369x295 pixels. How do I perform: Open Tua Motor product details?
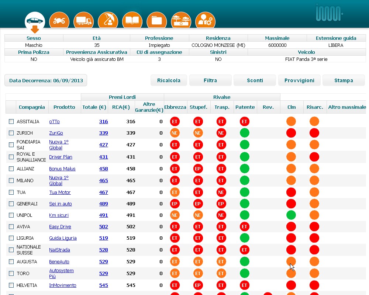click(x=60, y=192)
